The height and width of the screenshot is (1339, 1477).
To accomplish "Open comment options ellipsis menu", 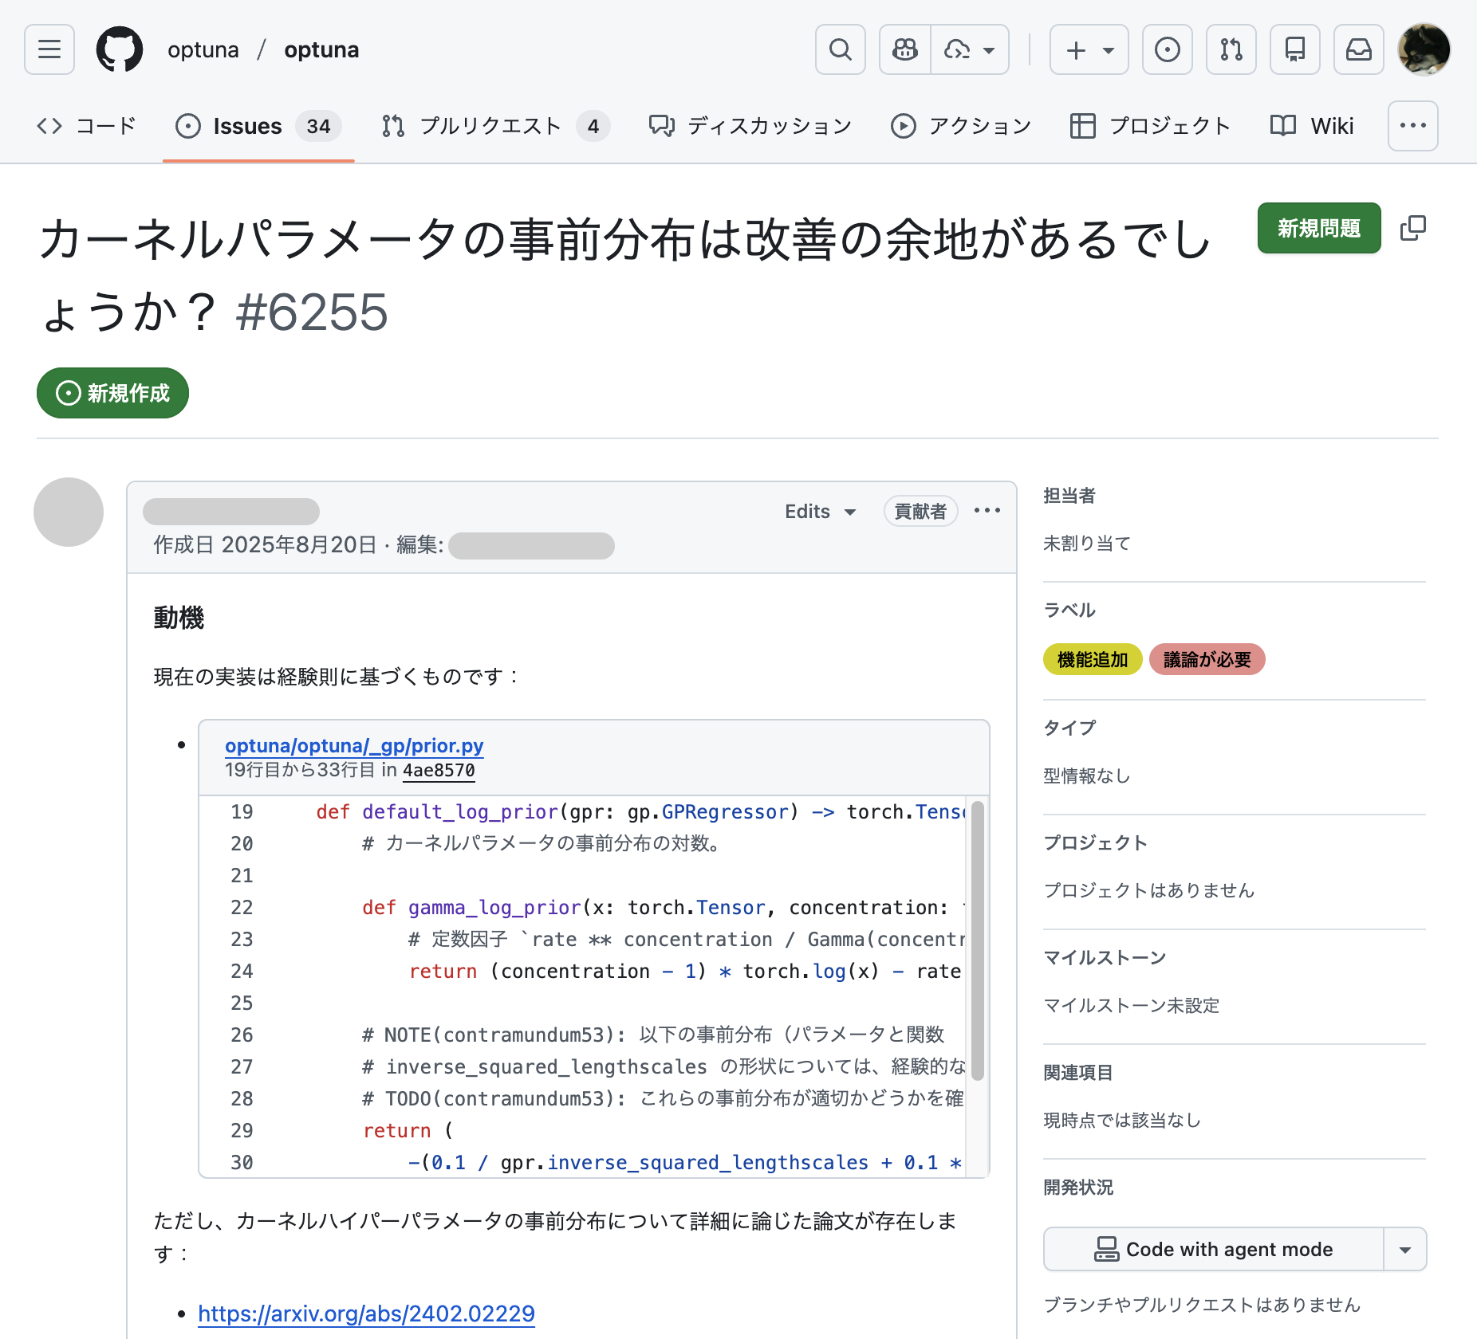I will (987, 511).
